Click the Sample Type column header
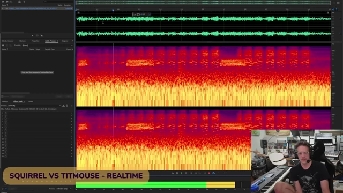Viewport: 343px width, 193px height. click(x=50, y=49)
